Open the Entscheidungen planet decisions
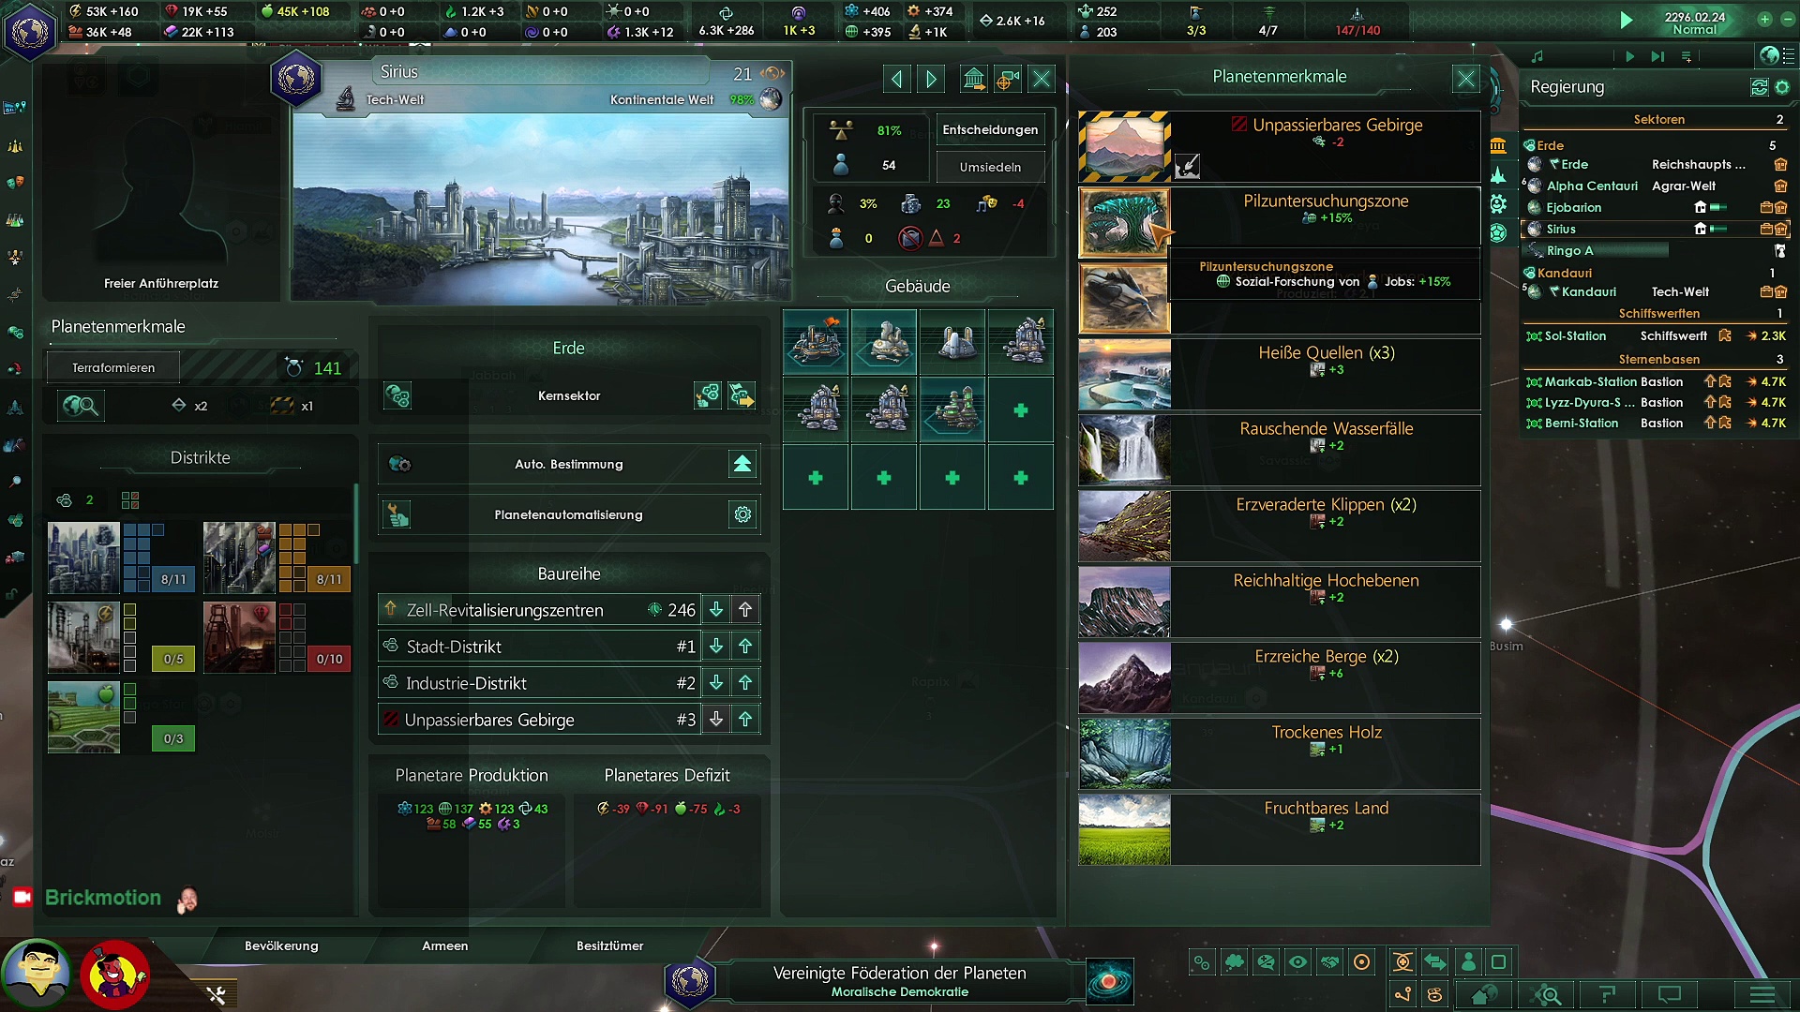 coord(990,130)
